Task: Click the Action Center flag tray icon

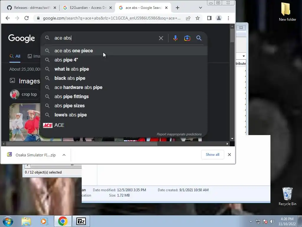Action: (x=265, y=221)
